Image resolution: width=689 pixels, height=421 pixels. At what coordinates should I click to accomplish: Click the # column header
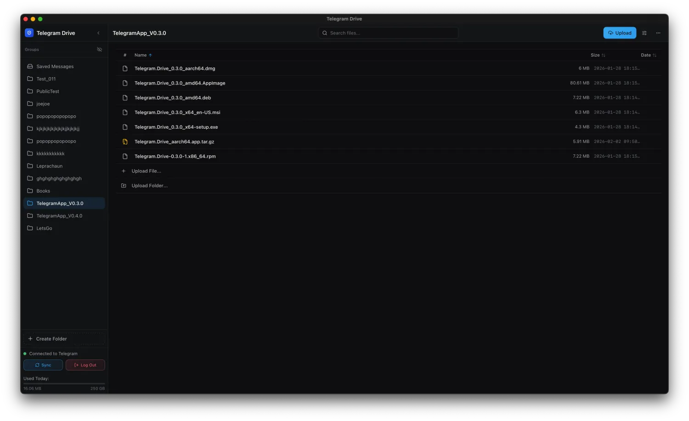click(125, 55)
